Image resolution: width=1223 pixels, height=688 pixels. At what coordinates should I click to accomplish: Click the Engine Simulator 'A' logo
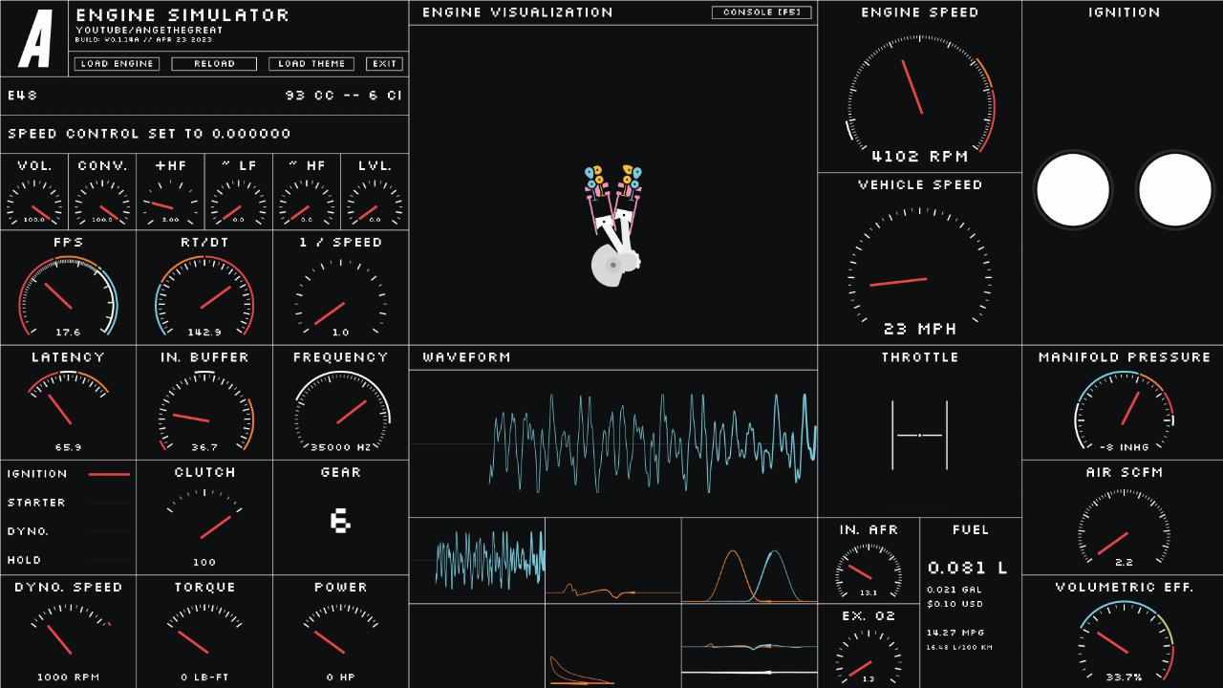click(35, 38)
